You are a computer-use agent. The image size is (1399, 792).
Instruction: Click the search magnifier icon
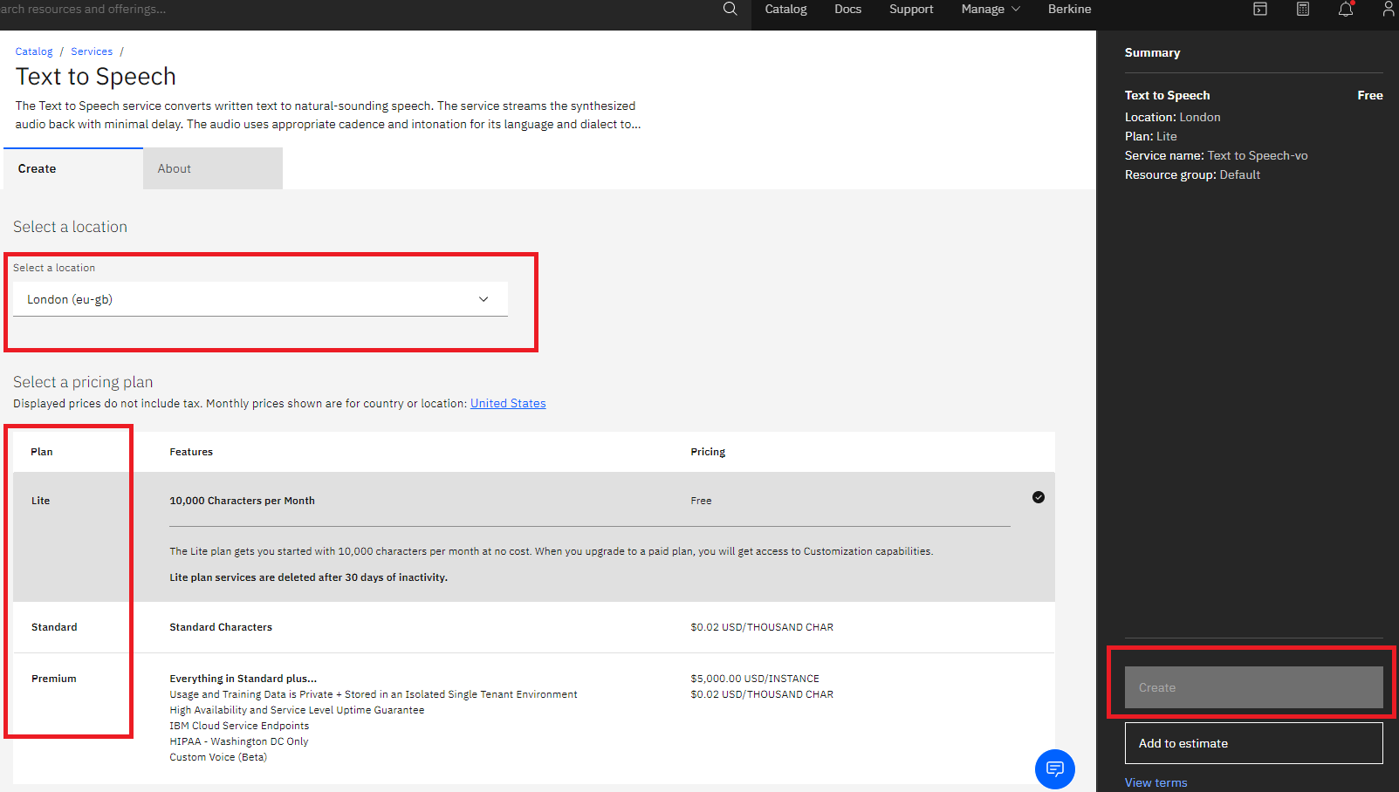point(730,9)
